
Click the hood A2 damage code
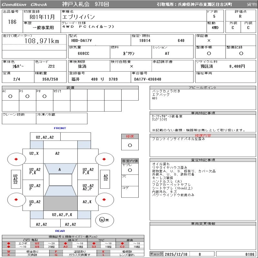click(x=57, y=154)
